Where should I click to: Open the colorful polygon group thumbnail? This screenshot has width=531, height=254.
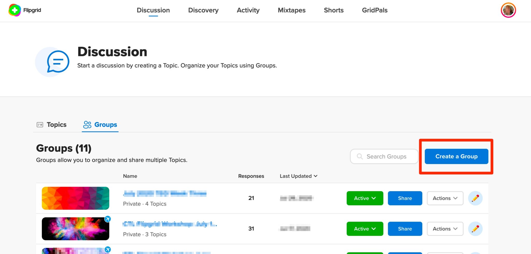[75, 198]
